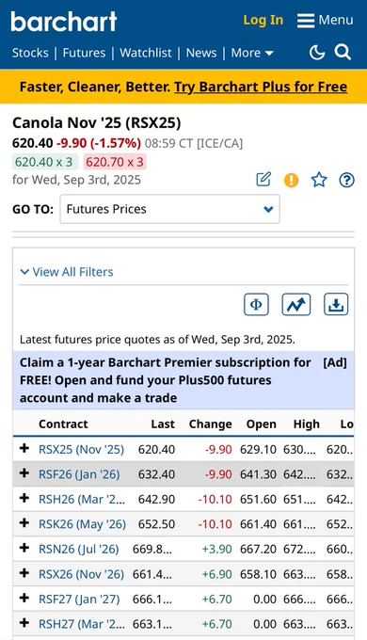The width and height of the screenshot is (367, 640).
Task: Add RSX25 to watchlist star icon
Action: pyautogui.click(x=319, y=180)
